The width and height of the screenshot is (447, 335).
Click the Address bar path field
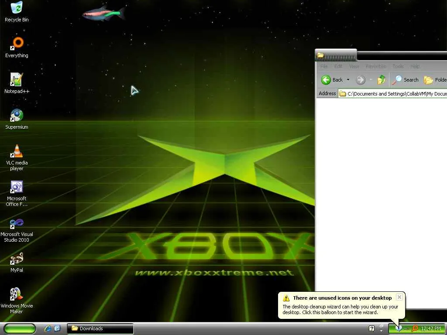pyautogui.click(x=392, y=94)
